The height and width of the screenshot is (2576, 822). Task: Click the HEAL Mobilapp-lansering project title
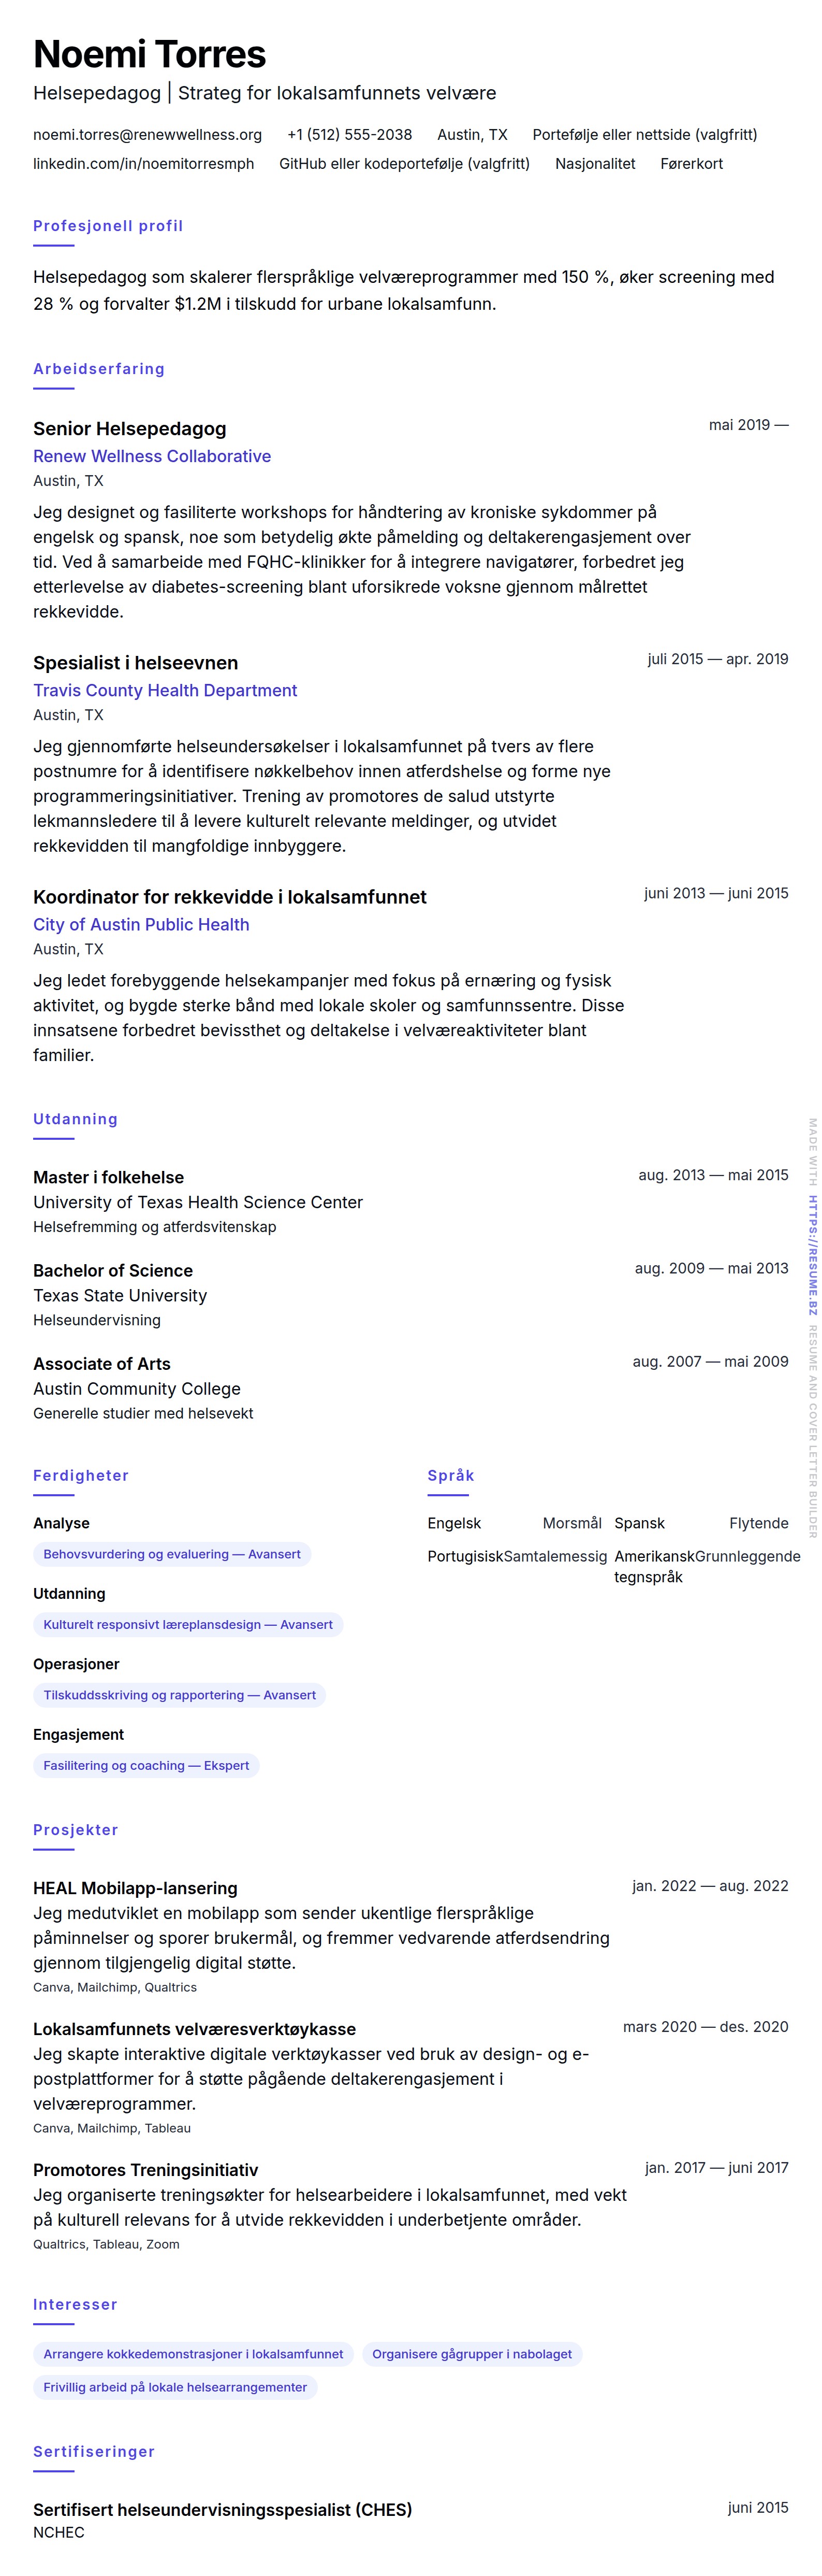135,1888
